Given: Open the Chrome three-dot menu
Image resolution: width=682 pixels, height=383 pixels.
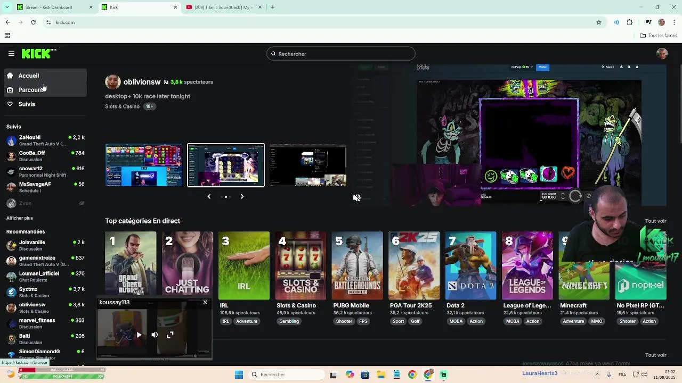Looking at the screenshot, I should point(674,22).
